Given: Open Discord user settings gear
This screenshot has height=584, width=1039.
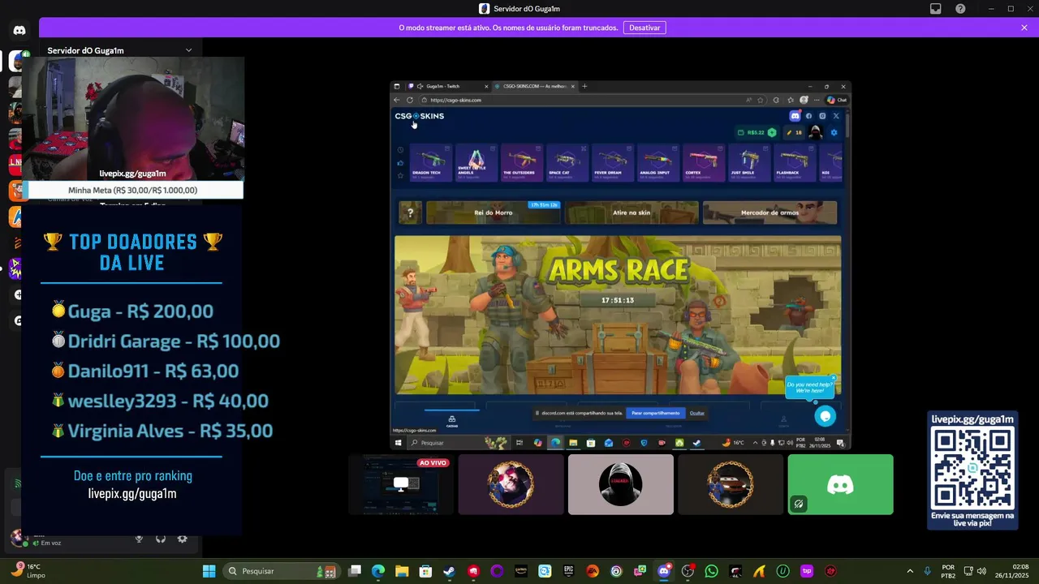Looking at the screenshot, I should click(x=182, y=539).
